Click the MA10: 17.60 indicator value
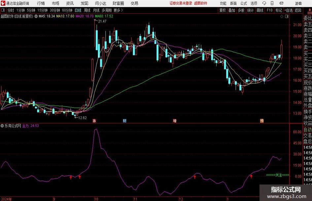 coord(65,16)
